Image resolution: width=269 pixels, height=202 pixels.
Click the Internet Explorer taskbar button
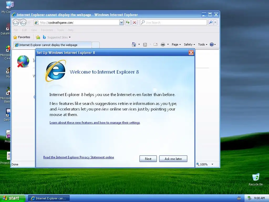[49, 198]
